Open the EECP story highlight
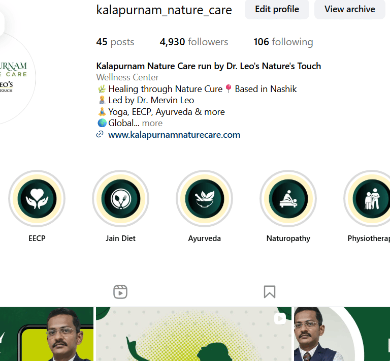Viewport: 390px width, 361px height. coord(37,198)
